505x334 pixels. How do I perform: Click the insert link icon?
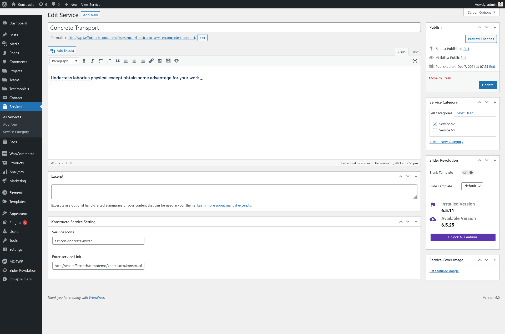pyautogui.click(x=151, y=61)
